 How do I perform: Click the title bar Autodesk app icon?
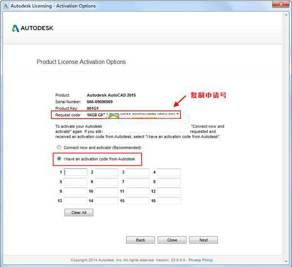(x=6, y=6)
